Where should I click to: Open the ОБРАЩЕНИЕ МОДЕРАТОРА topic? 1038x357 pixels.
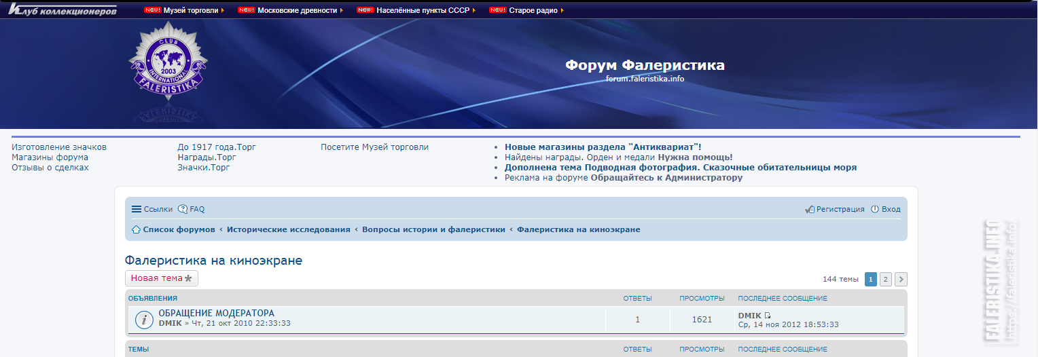[x=217, y=313]
